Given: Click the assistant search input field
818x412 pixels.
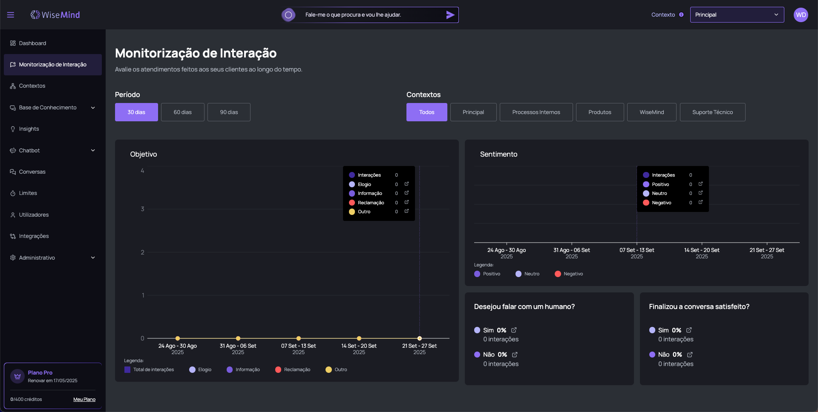Looking at the screenshot, I should pos(371,15).
